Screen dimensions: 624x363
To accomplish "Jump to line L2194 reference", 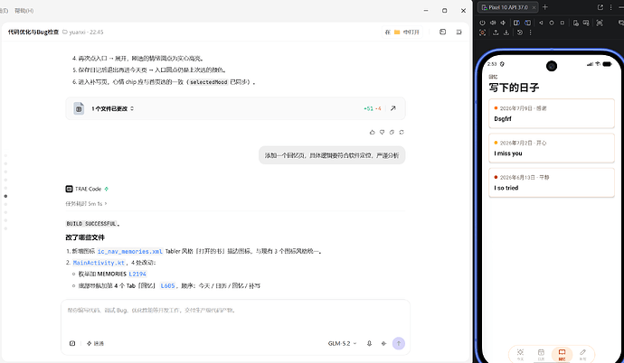I will (137, 274).
